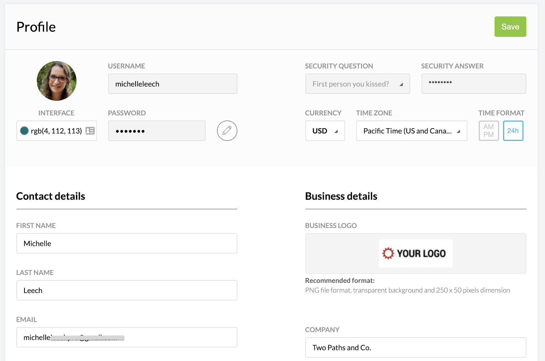This screenshot has width=545, height=361.
Task: Open the Pacific Time zone dropdown
Action: tap(411, 131)
